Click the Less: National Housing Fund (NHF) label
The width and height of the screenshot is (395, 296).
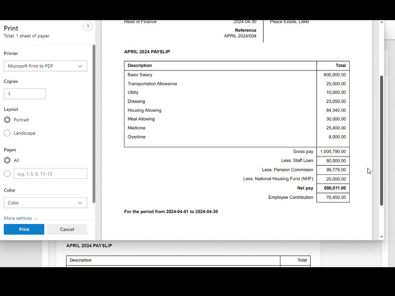click(278, 179)
